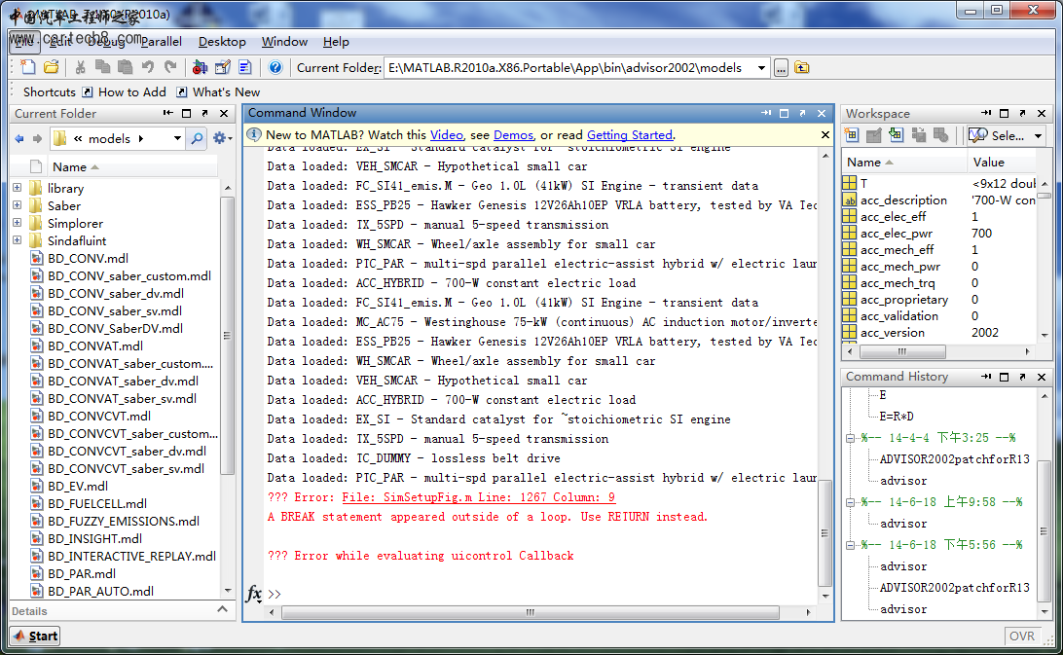Collapse the 14-4-4 history session
Image resolution: width=1063 pixels, height=655 pixels.
(x=850, y=438)
